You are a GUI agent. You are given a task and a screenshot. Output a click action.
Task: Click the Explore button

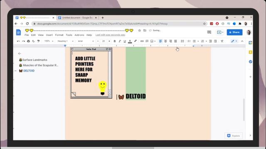(234, 136)
